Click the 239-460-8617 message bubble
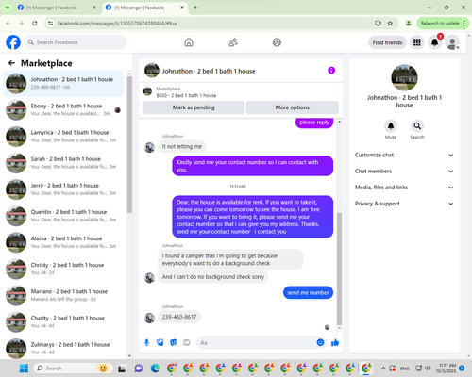Screen dimensions: 472x377 (x=179, y=317)
